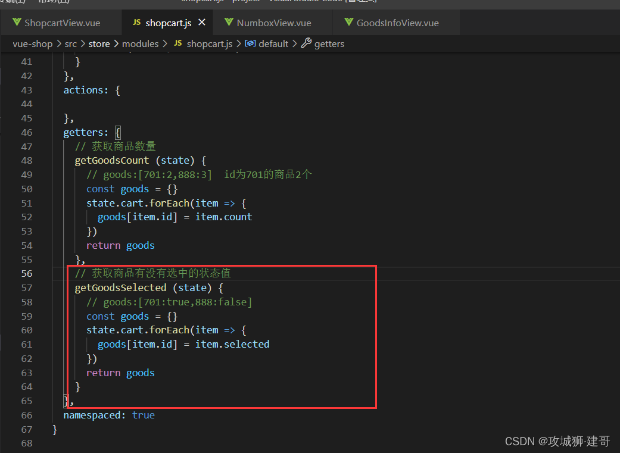
Task: Click the highlighted opening brace after getters
Action: [x=117, y=132]
